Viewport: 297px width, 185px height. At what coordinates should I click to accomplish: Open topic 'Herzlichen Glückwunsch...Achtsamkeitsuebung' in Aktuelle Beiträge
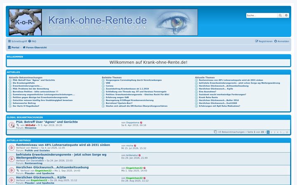pos(52,167)
